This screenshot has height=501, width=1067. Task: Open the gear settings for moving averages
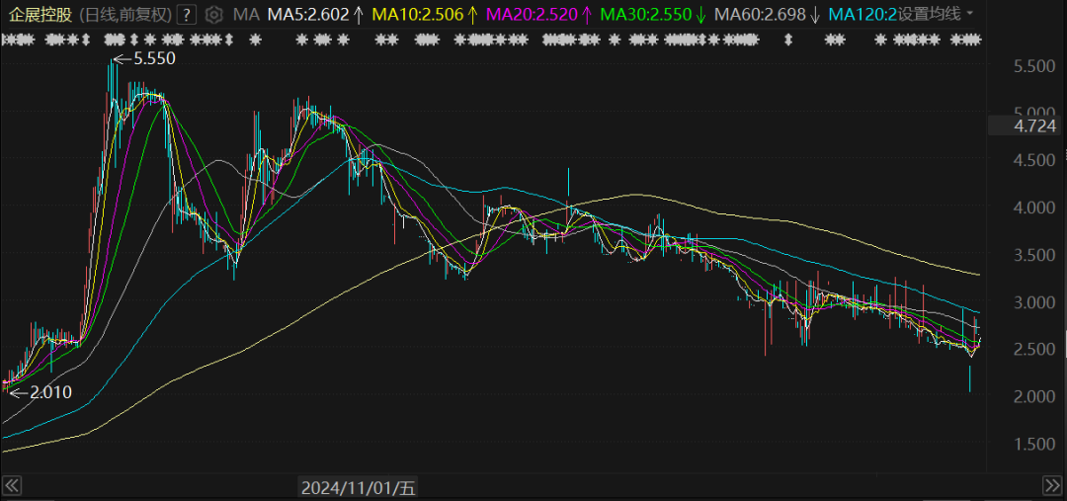tap(213, 15)
